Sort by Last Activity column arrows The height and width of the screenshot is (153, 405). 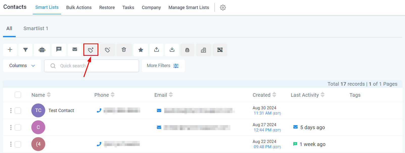coord(323,95)
